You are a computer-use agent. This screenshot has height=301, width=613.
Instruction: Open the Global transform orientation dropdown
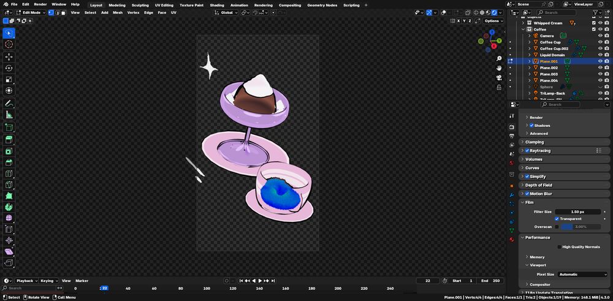point(226,12)
